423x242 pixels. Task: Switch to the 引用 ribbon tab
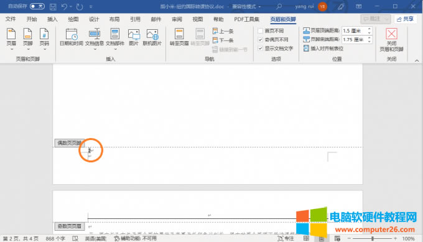(135, 19)
